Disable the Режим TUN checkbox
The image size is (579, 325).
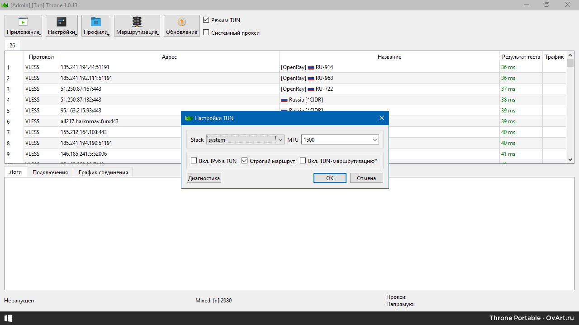click(206, 20)
